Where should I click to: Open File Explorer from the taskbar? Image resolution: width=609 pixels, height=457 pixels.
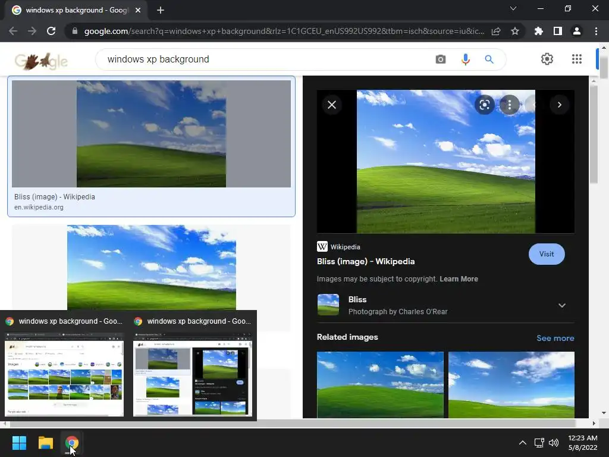click(45, 443)
